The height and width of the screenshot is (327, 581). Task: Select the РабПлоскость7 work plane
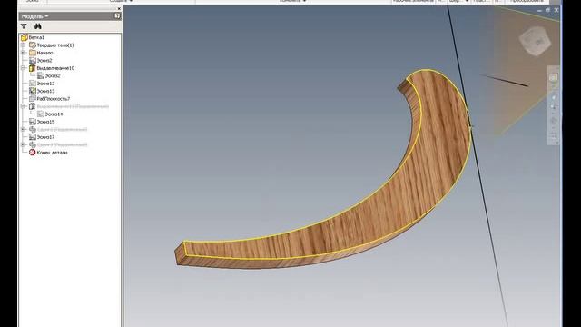point(49,99)
